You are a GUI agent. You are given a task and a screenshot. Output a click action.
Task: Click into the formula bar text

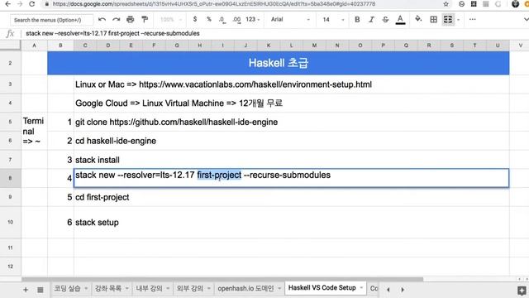tap(112, 33)
